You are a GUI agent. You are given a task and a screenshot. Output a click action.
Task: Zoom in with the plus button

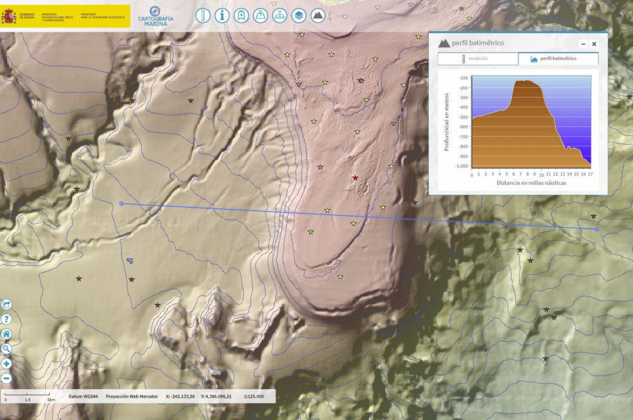click(x=7, y=364)
